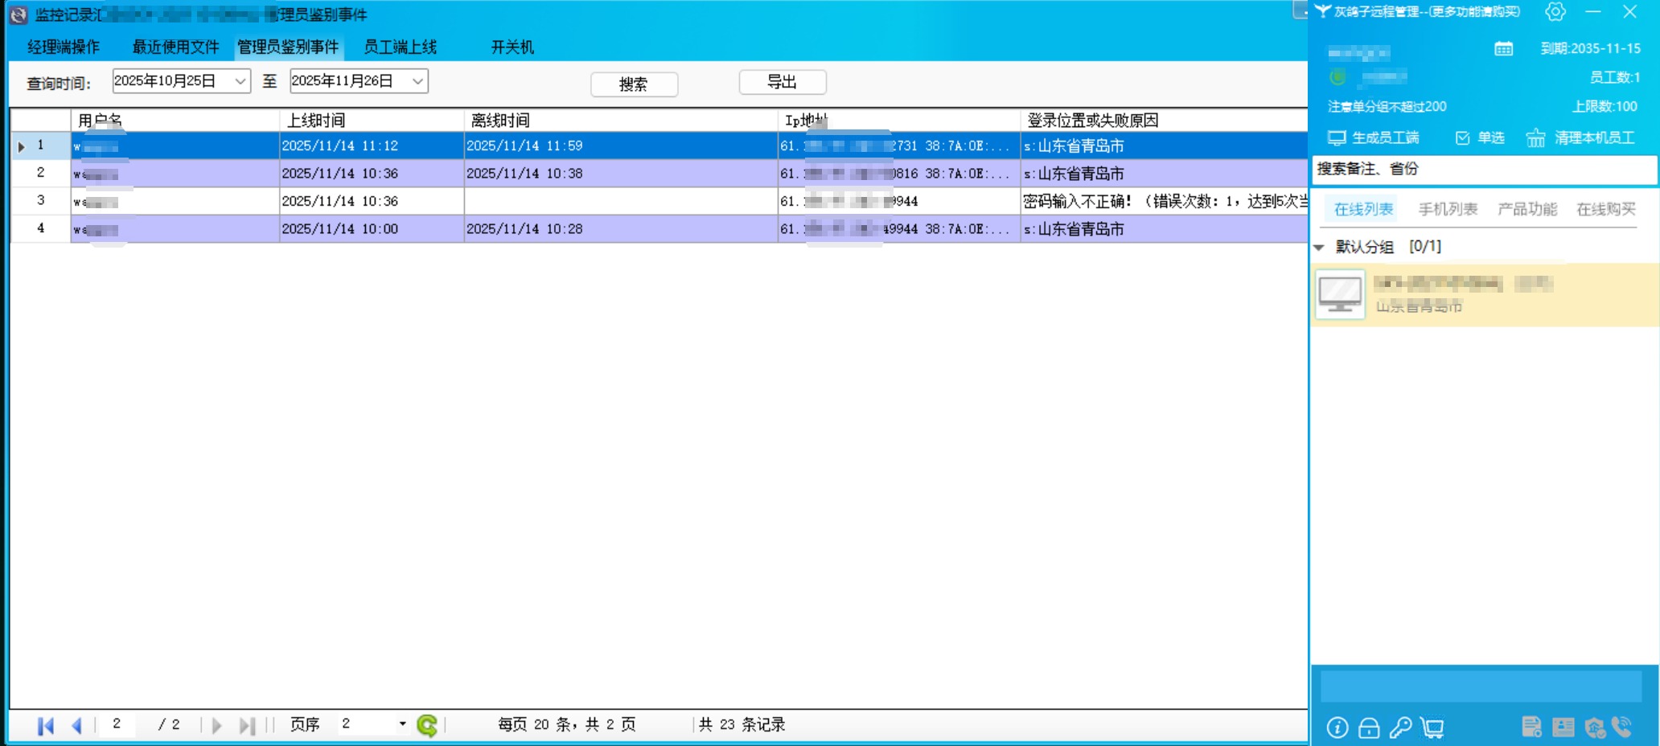Switch to the 员工端上线 tab
The image size is (1660, 746).
coord(400,47)
